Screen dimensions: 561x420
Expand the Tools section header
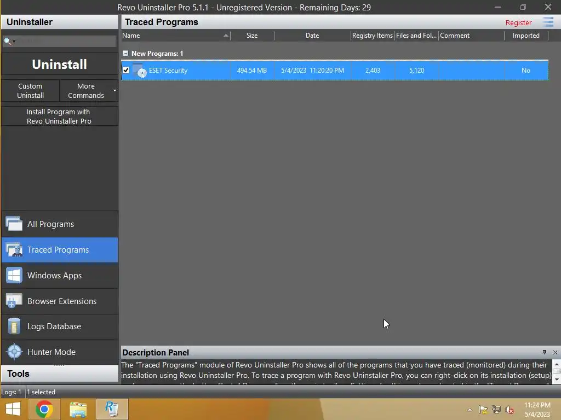(x=60, y=374)
